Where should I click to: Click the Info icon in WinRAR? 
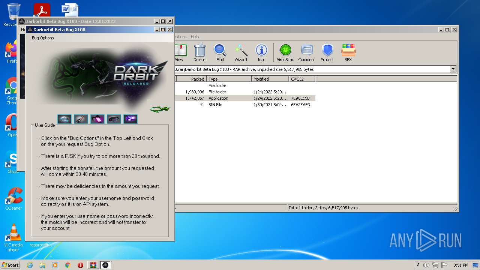click(x=261, y=53)
